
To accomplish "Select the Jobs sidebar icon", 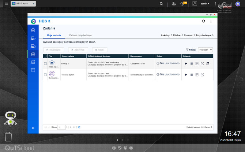I will click(33, 54).
